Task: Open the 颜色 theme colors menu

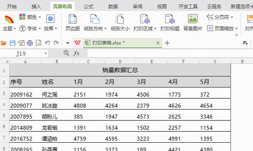Action: click(30, 17)
